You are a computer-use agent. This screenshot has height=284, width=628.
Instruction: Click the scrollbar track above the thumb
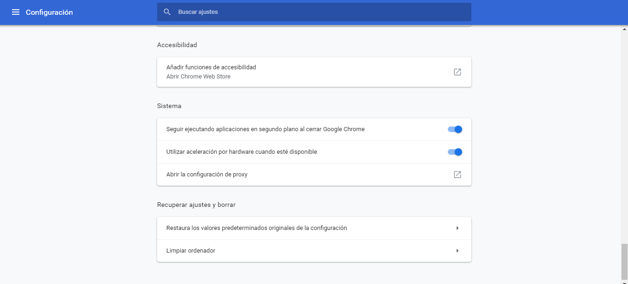coord(624,139)
